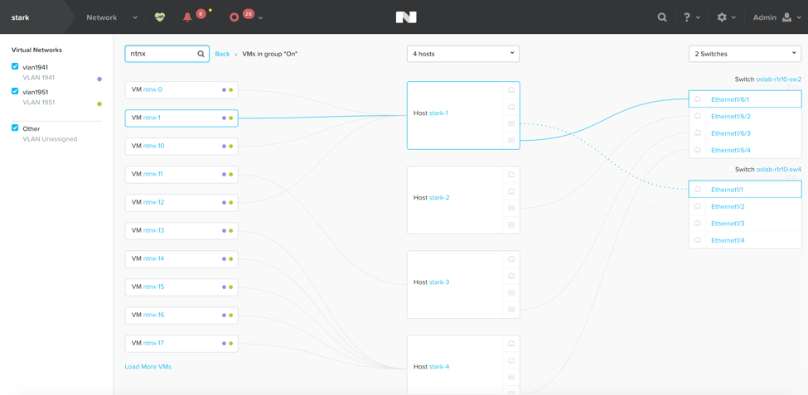Select third NIC icon on host stark-2

(511, 208)
